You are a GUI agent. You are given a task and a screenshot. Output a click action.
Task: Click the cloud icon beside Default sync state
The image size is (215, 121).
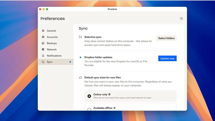pyautogui.click(x=81, y=78)
